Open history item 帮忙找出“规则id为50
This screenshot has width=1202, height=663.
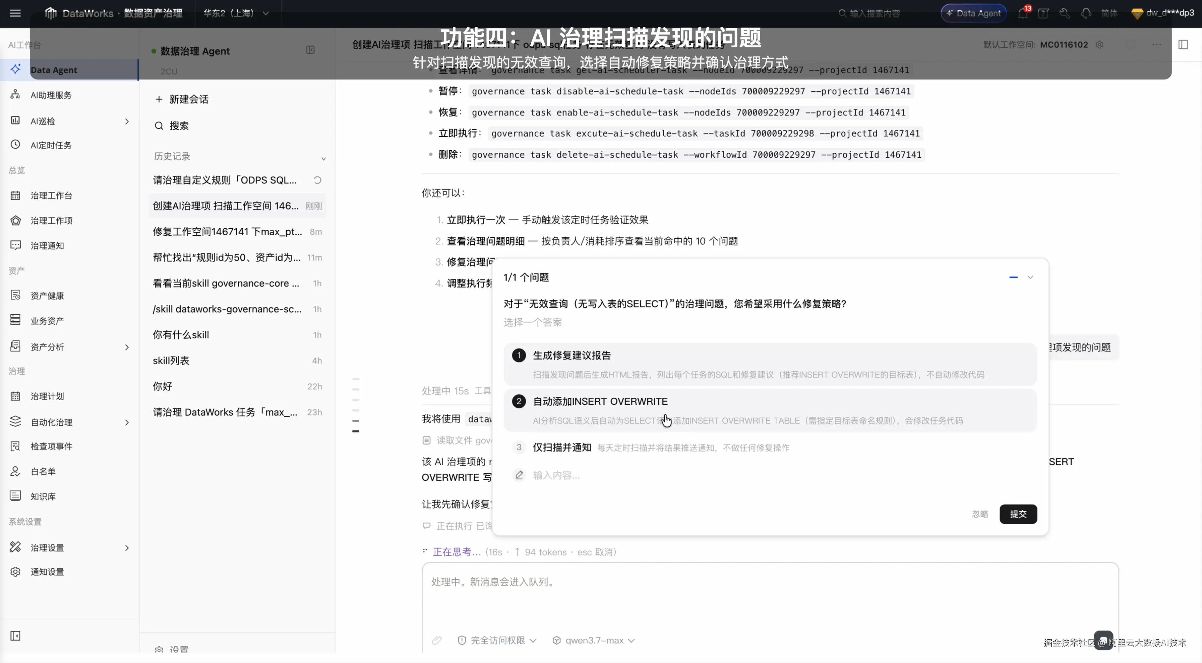coord(238,257)
